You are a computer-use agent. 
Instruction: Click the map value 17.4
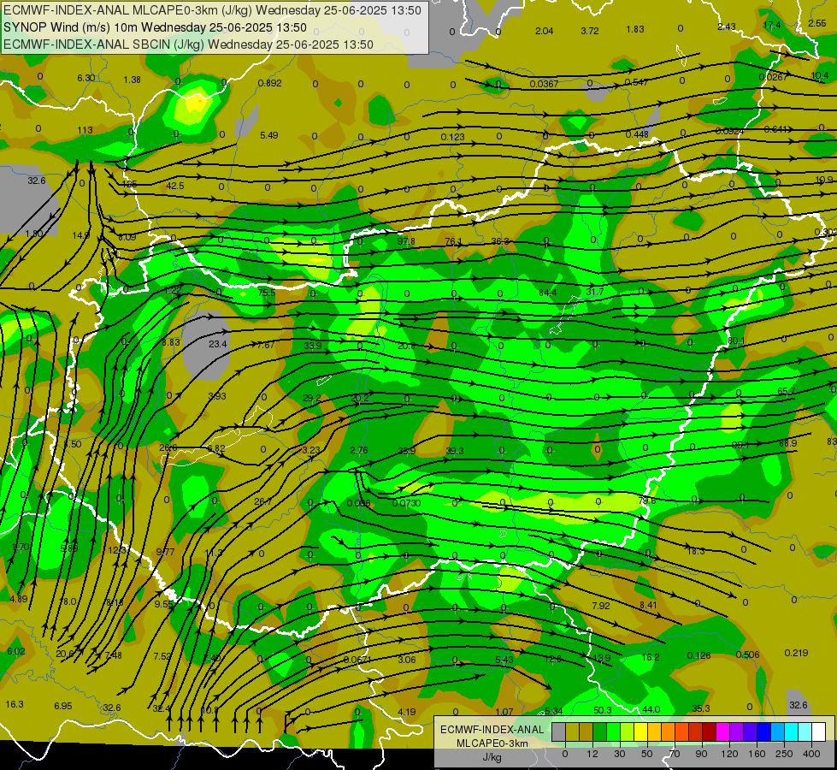(x=772, y=25)
